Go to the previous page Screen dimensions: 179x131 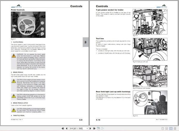[x=67, y=129]
